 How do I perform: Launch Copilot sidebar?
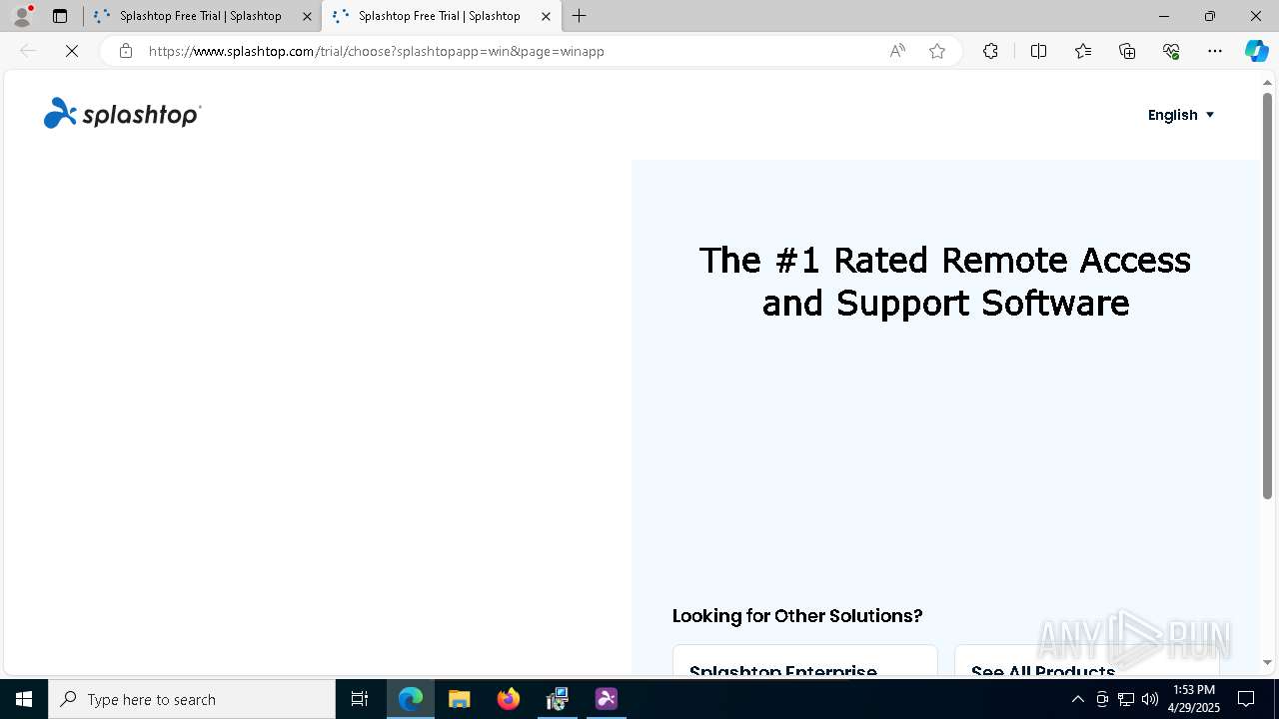pos(1256,51)
